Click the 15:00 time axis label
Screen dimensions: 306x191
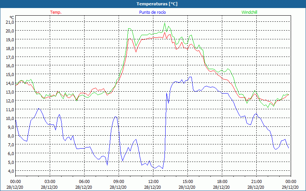click(x=187, y=181)
